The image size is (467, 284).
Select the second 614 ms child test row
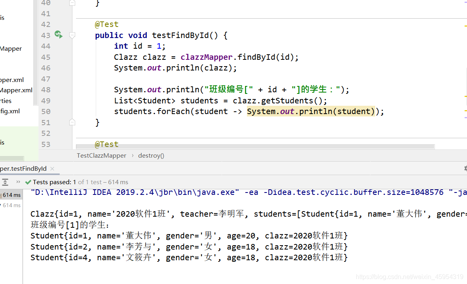pyautogui.click(x=11, y=205)
